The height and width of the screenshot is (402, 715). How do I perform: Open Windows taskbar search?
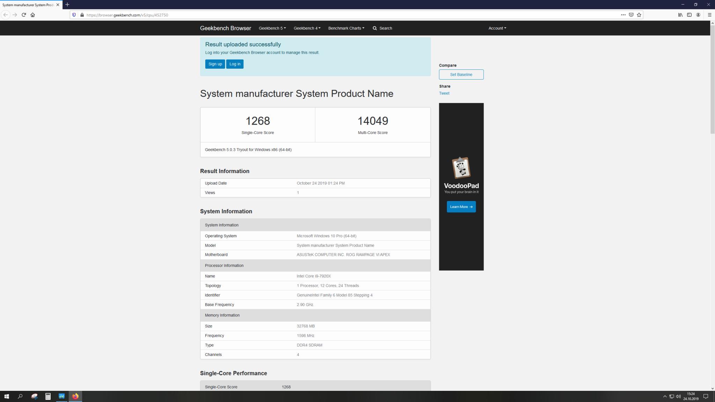pyautogui.click(x=20, y=396)
